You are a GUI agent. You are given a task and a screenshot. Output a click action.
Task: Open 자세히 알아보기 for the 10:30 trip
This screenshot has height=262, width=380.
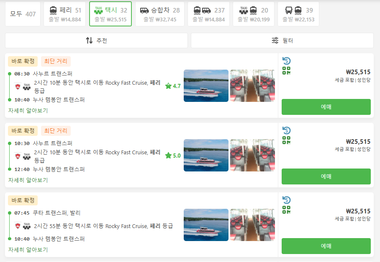pos(28,180)
